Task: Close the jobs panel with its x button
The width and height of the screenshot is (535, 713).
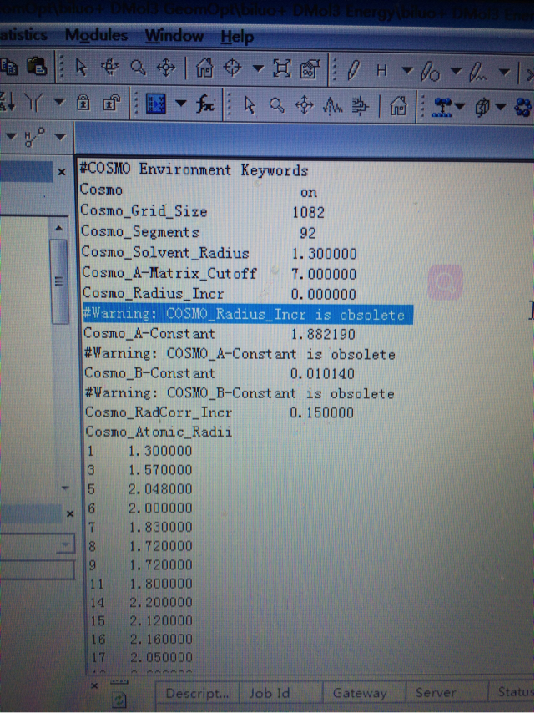Action: [x=94, y=685]
